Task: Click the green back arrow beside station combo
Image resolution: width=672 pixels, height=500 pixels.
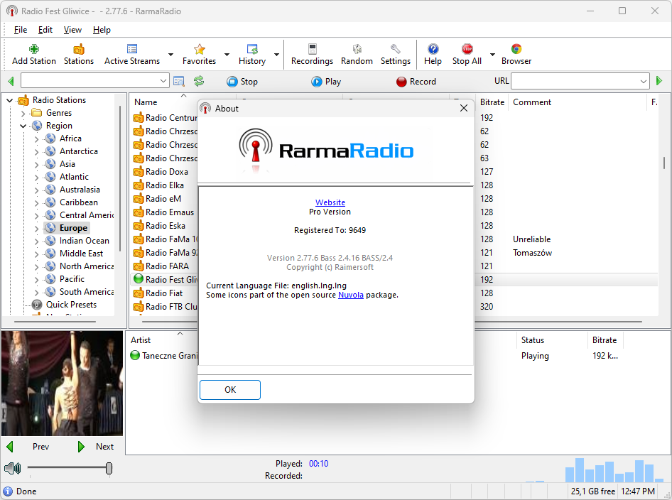Action: pyautogui.click(x=11, y=81)
